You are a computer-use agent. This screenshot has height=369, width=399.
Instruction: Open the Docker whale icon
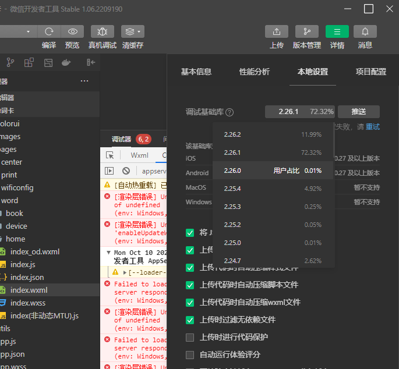66,62
